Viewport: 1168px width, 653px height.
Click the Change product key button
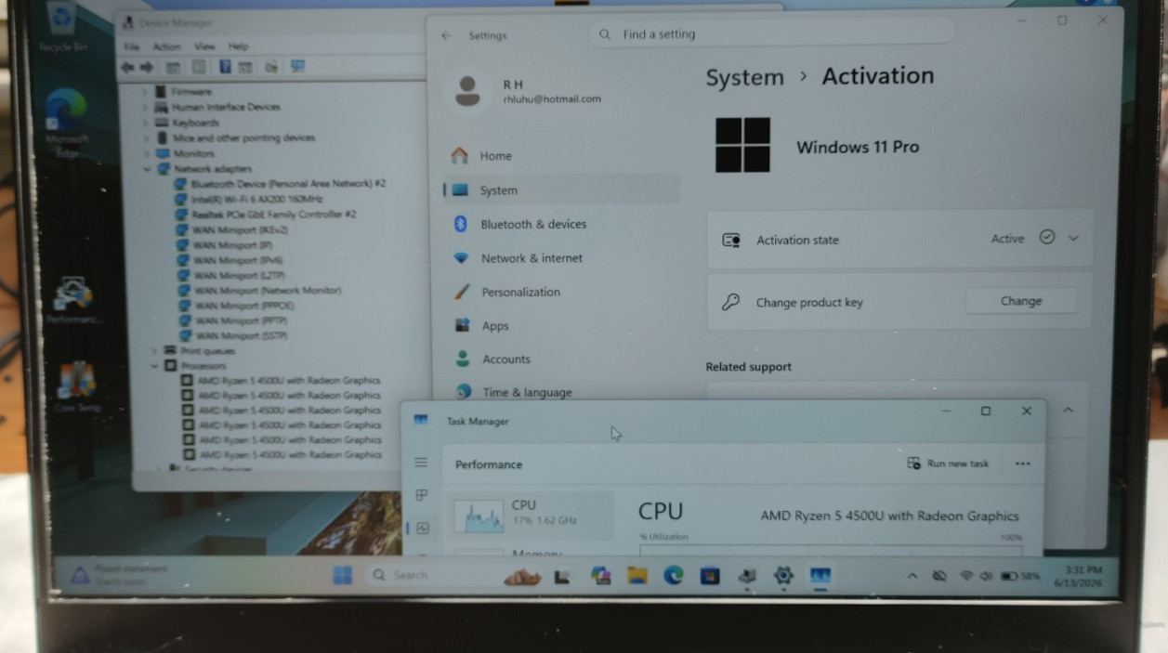[x=1020, y=301]
